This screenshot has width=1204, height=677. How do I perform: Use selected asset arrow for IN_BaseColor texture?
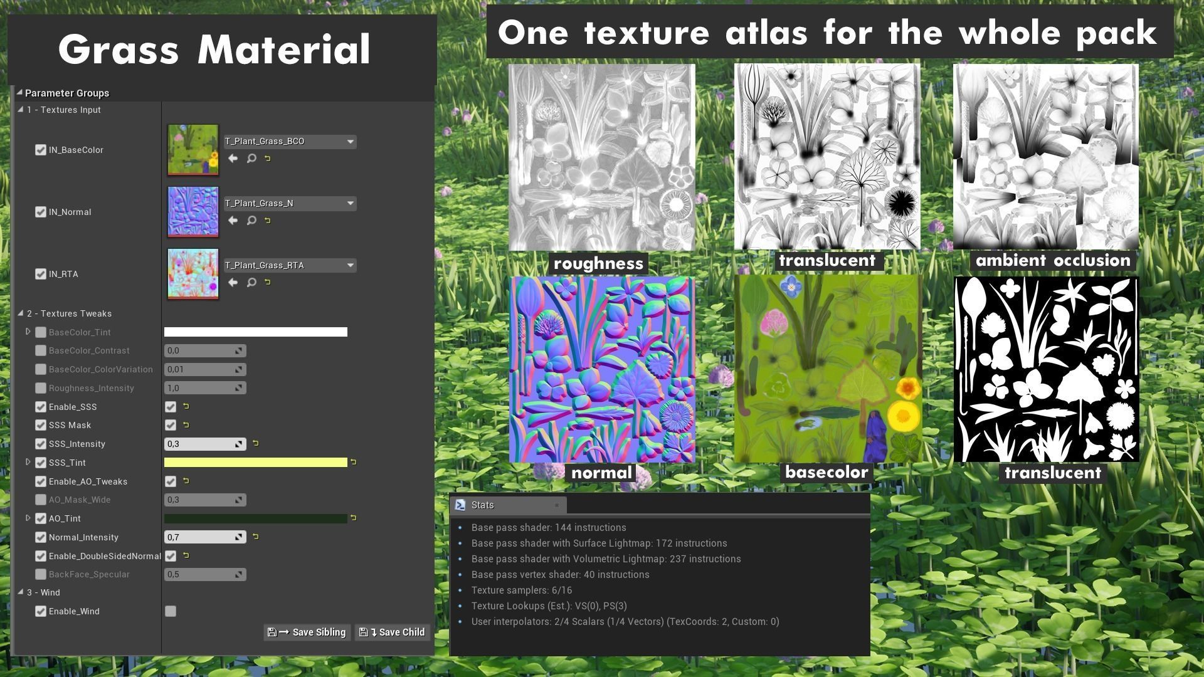[x=233, y=159]
